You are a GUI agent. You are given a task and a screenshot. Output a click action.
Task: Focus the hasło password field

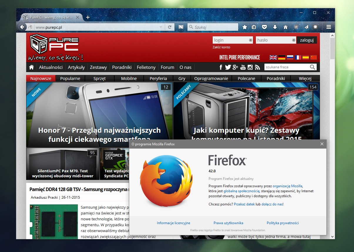276,40
